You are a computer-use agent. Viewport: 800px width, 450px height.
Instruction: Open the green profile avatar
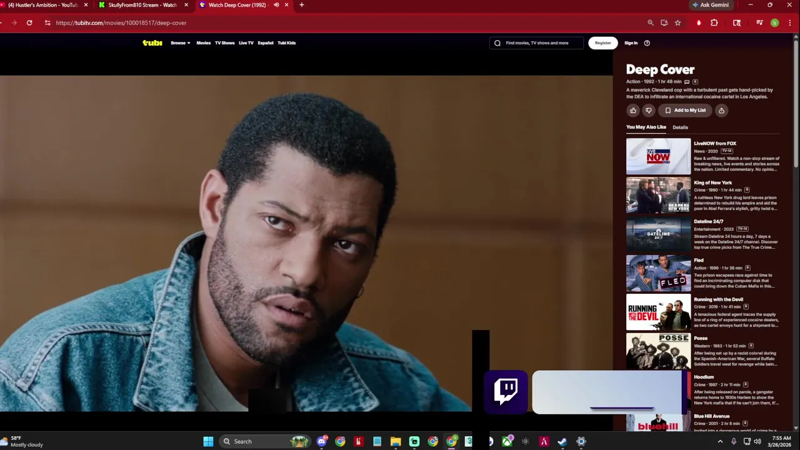(774, 22)
